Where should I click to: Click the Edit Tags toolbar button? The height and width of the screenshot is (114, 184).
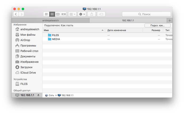(x=101, y=14)
